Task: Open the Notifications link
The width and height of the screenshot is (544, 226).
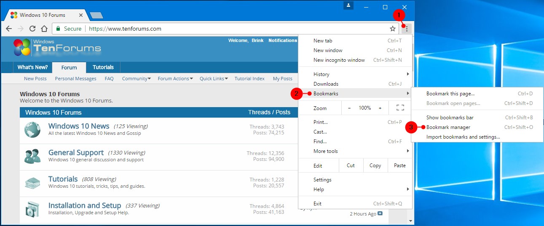Action: [283, 40]
